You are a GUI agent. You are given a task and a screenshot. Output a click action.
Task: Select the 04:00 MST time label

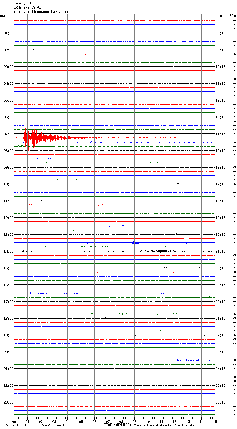[8, 84]
